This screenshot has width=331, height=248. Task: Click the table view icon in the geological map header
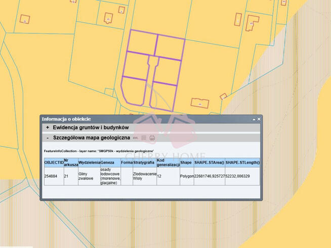point(144,138)
